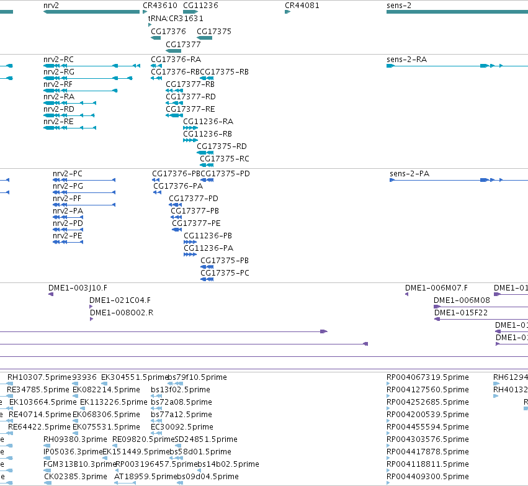Select the CG17377-RB transcript label
The image size is (528, 486).
click(190, 84)
